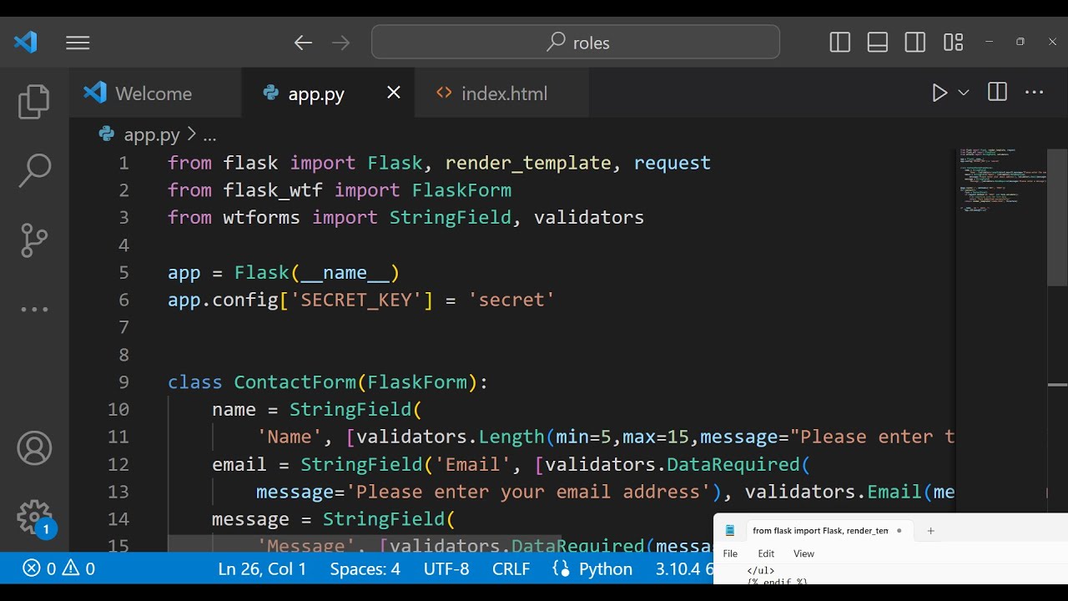Image resolution: width=1068 pixels, height=601 pixels.
Task: Toggle the secondary side bar layout
Action: click(915, 43)
